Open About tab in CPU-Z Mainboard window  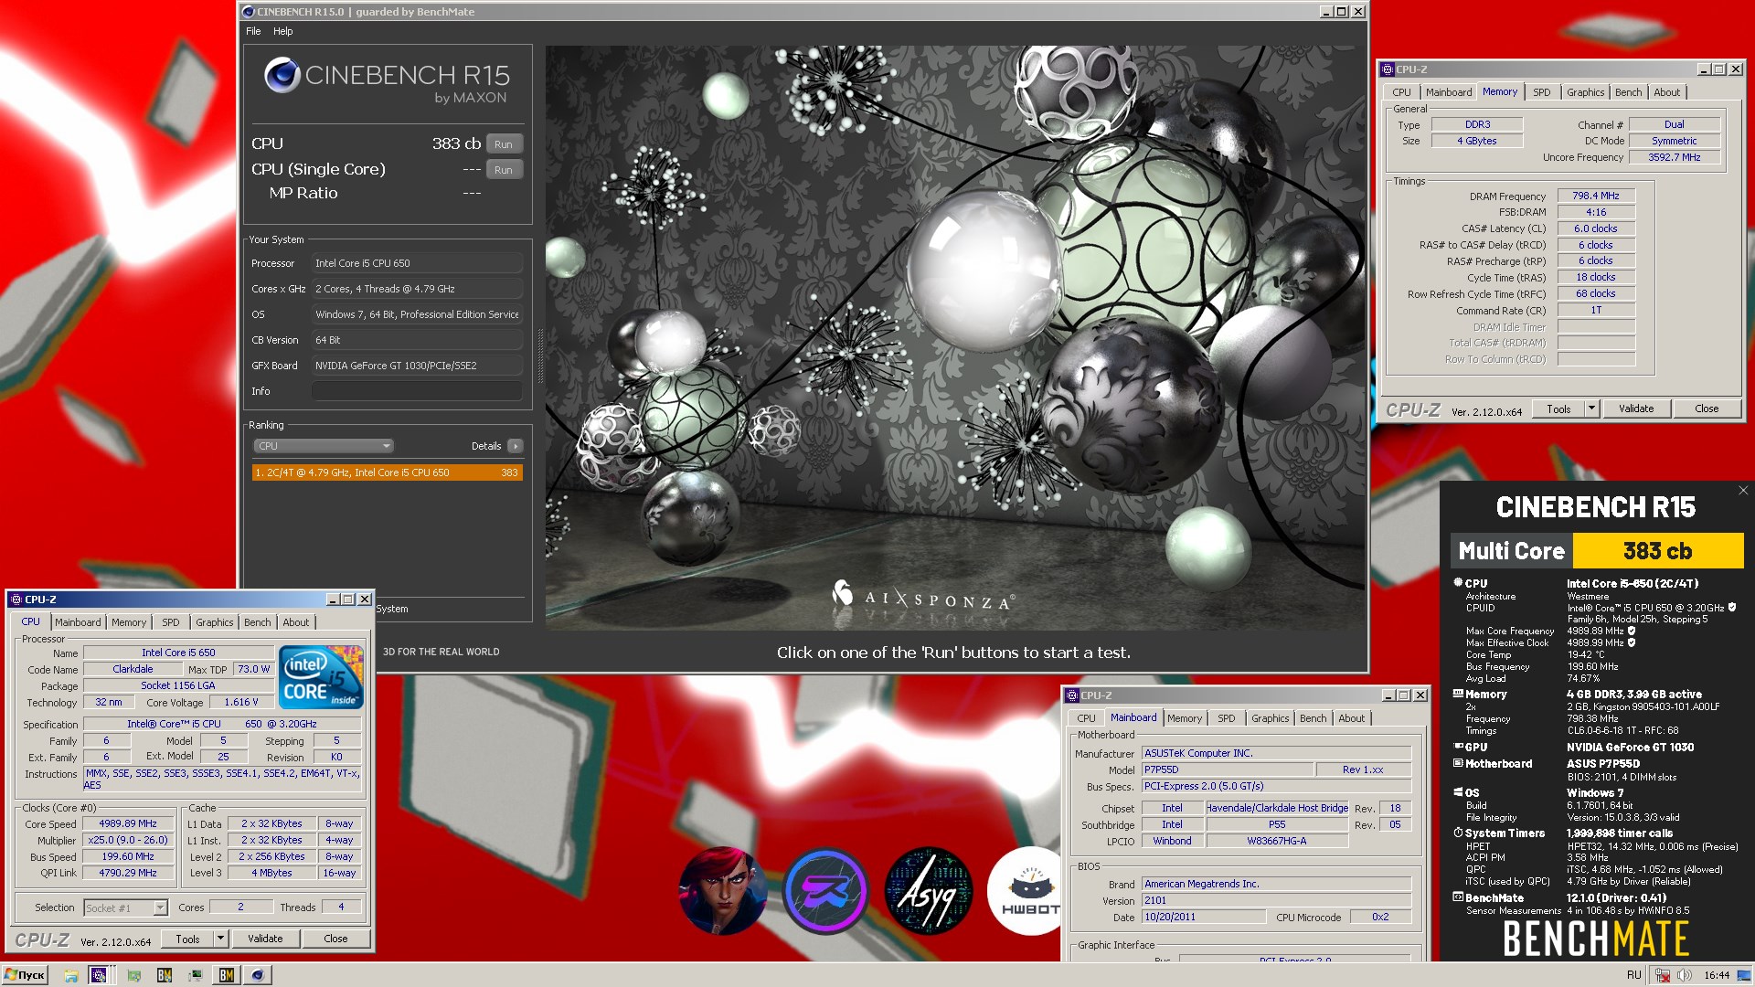click(x=1352, y=718)
